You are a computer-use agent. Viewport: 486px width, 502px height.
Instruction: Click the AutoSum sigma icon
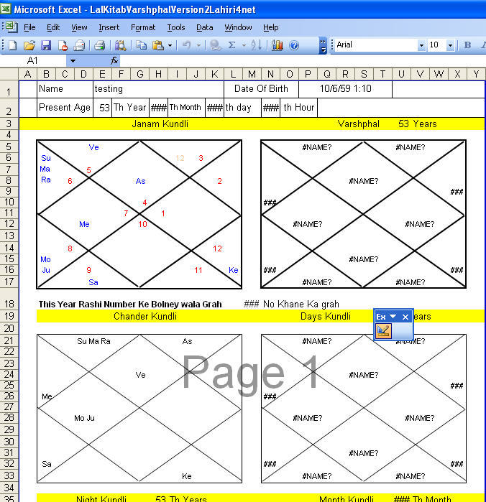pyautogui.click(x=231, y=45)
